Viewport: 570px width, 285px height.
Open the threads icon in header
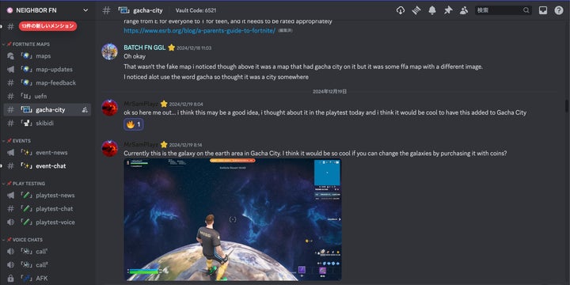point(416,10)
